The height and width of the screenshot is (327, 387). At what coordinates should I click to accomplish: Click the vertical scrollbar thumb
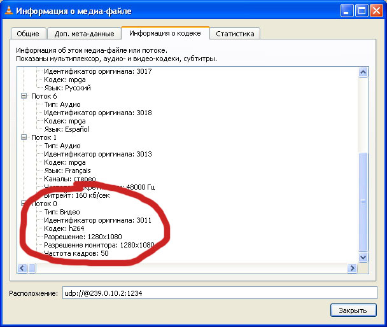click(x=363, y=202)
